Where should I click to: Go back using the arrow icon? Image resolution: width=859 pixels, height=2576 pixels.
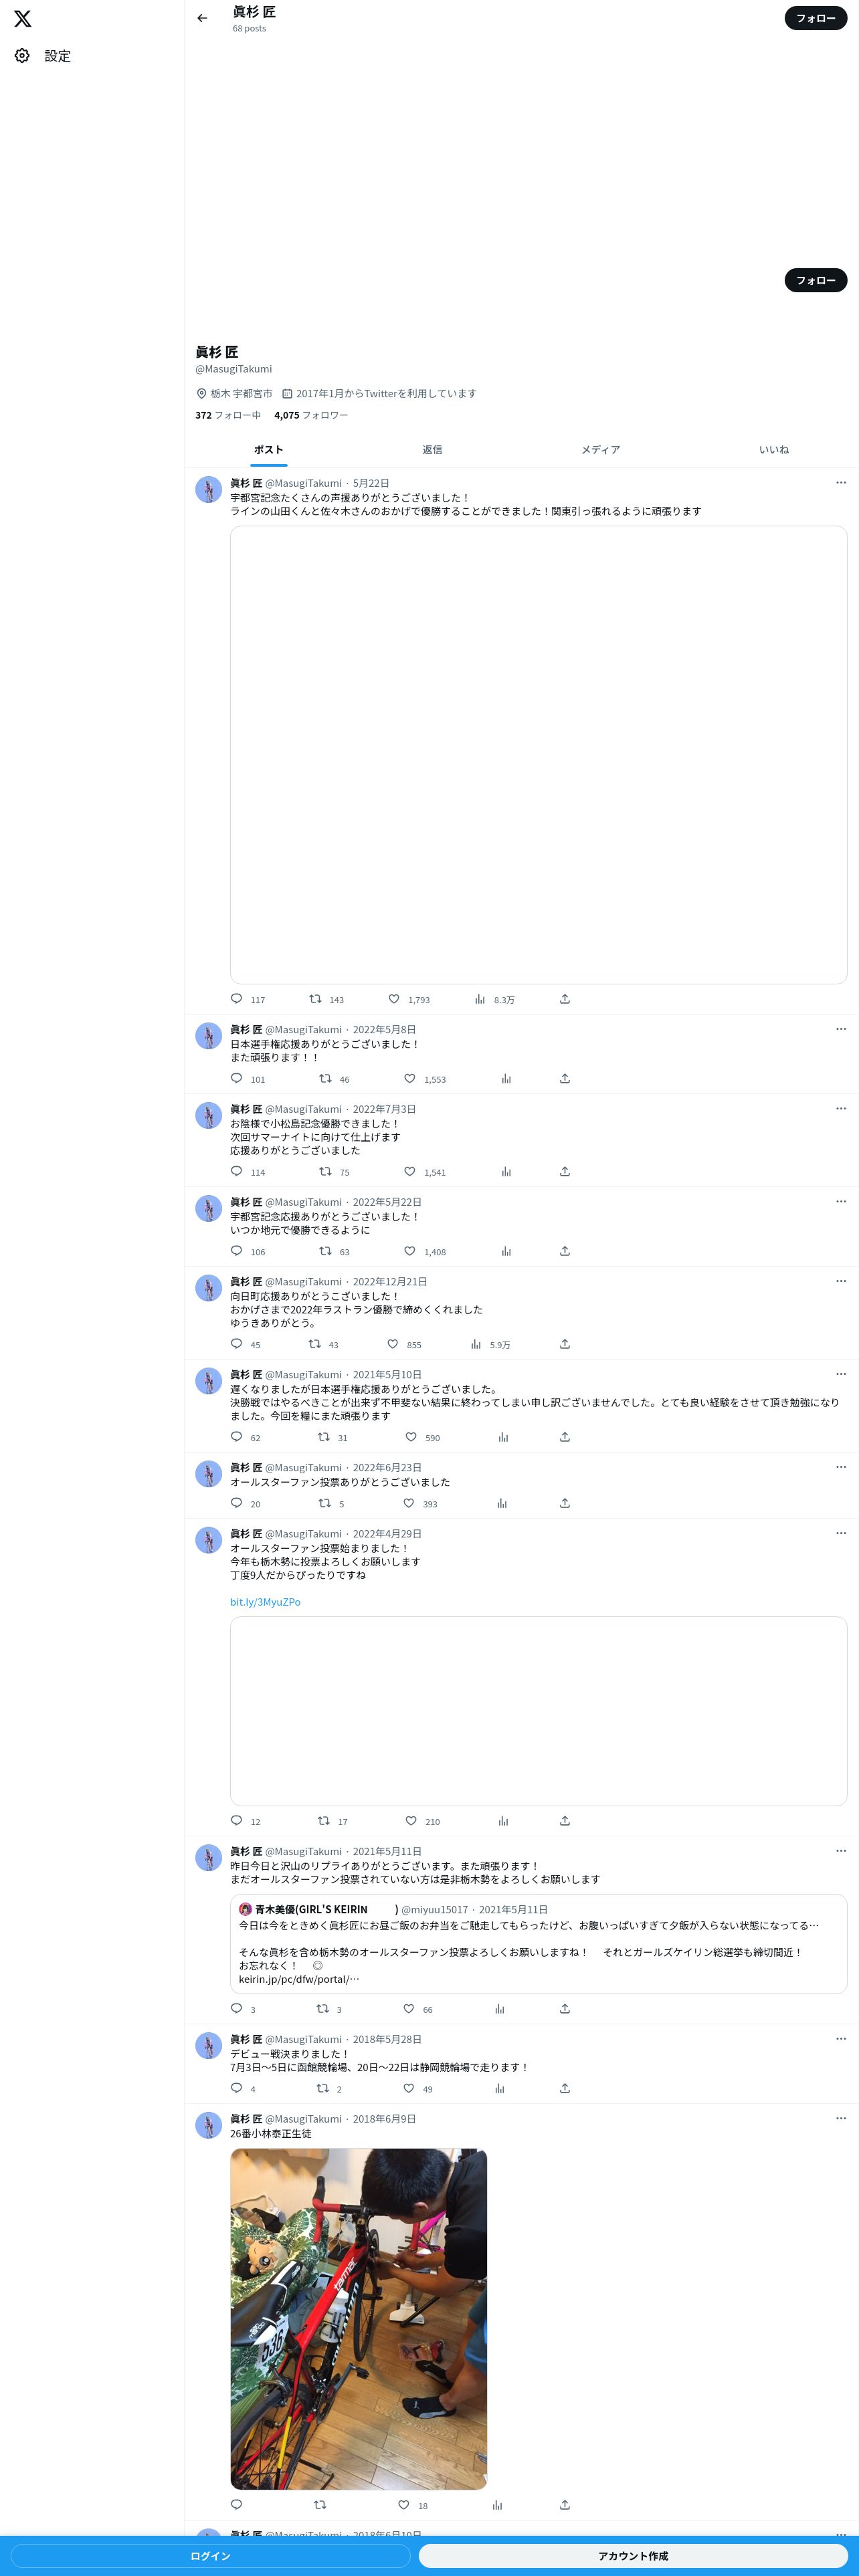202,18
